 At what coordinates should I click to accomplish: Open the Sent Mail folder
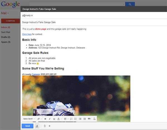[x=6, y=32]
